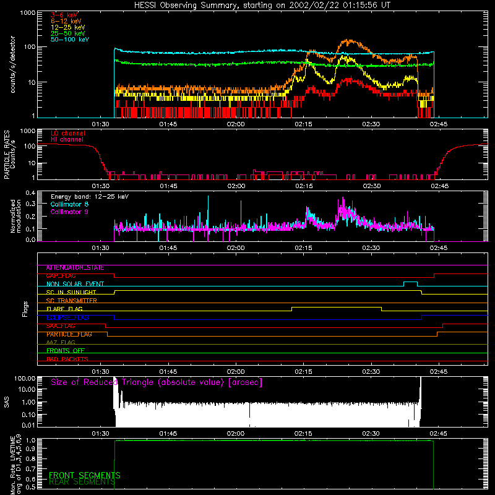Image resolution: width=495 pixels, height=495 pixels.
Task: Click the PARTICLE_FLAG label
Action: (69, 334)
